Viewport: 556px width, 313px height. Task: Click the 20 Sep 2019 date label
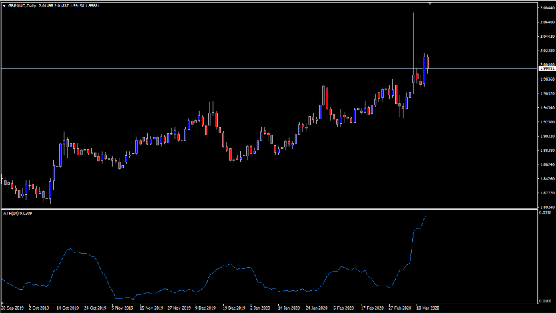(x=13, y=308)
